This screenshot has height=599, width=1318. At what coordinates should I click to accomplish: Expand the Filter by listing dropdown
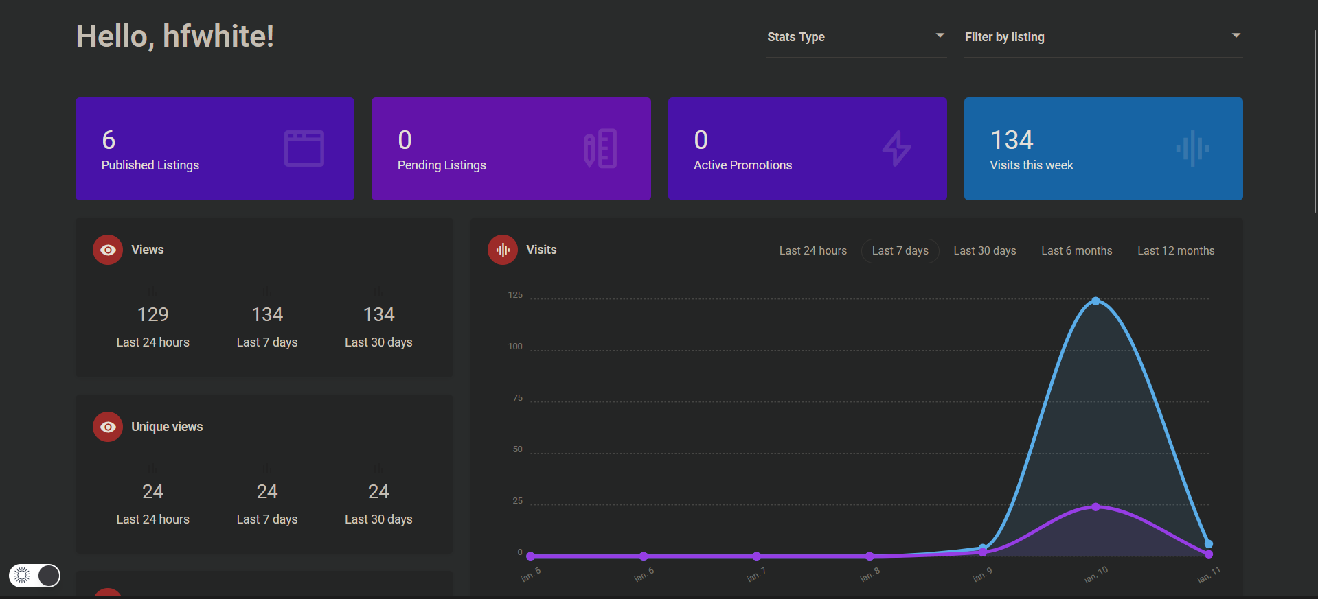coord(1102,37)
